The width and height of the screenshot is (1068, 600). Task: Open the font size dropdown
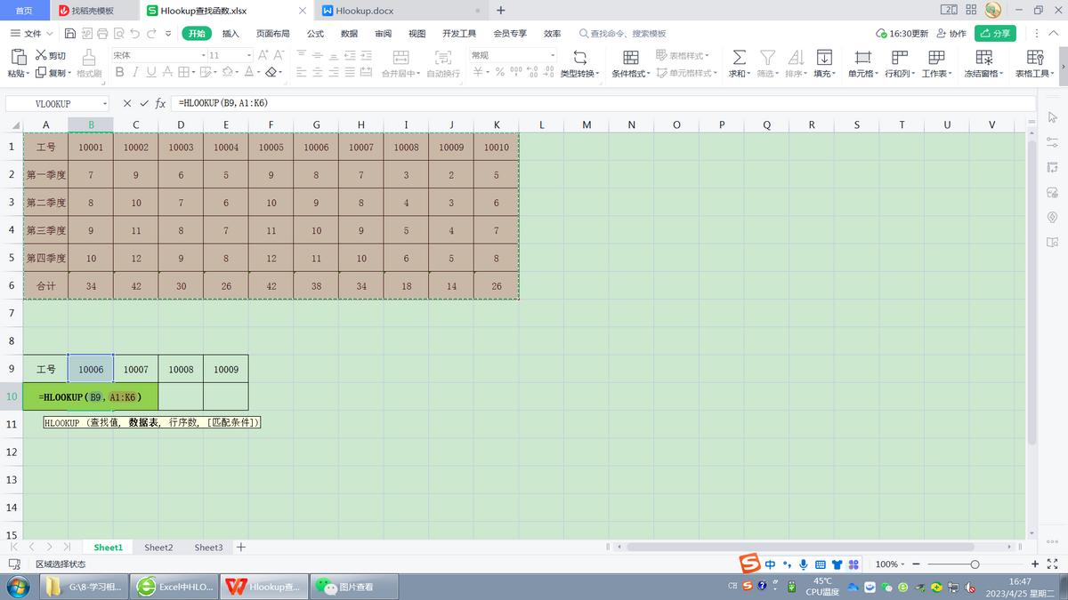247,54
